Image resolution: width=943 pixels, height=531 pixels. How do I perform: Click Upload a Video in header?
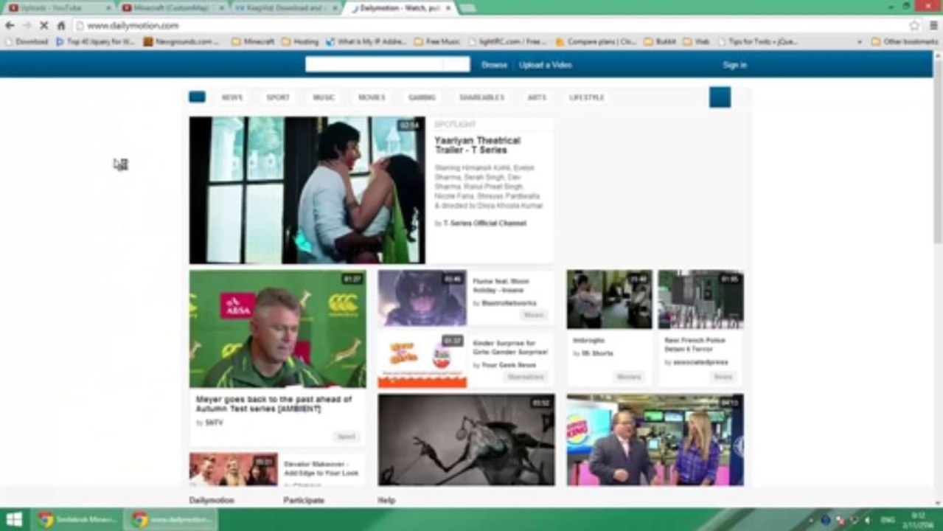click(545, 65)
